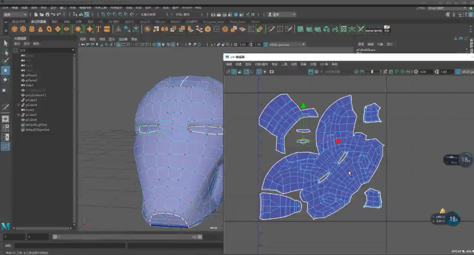Undo using the status line arrow
The image size is (474, 255).
point(53,15)
